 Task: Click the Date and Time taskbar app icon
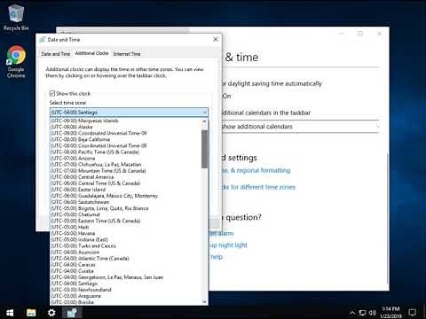[x=72, y=313]
